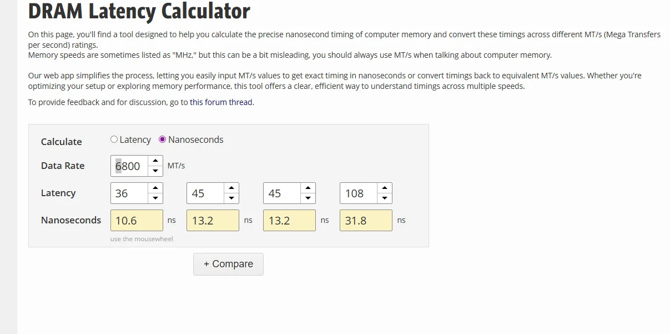670x334 pixels.
Task: Increase Data Rate with up arrow
Action: point(155,161)
